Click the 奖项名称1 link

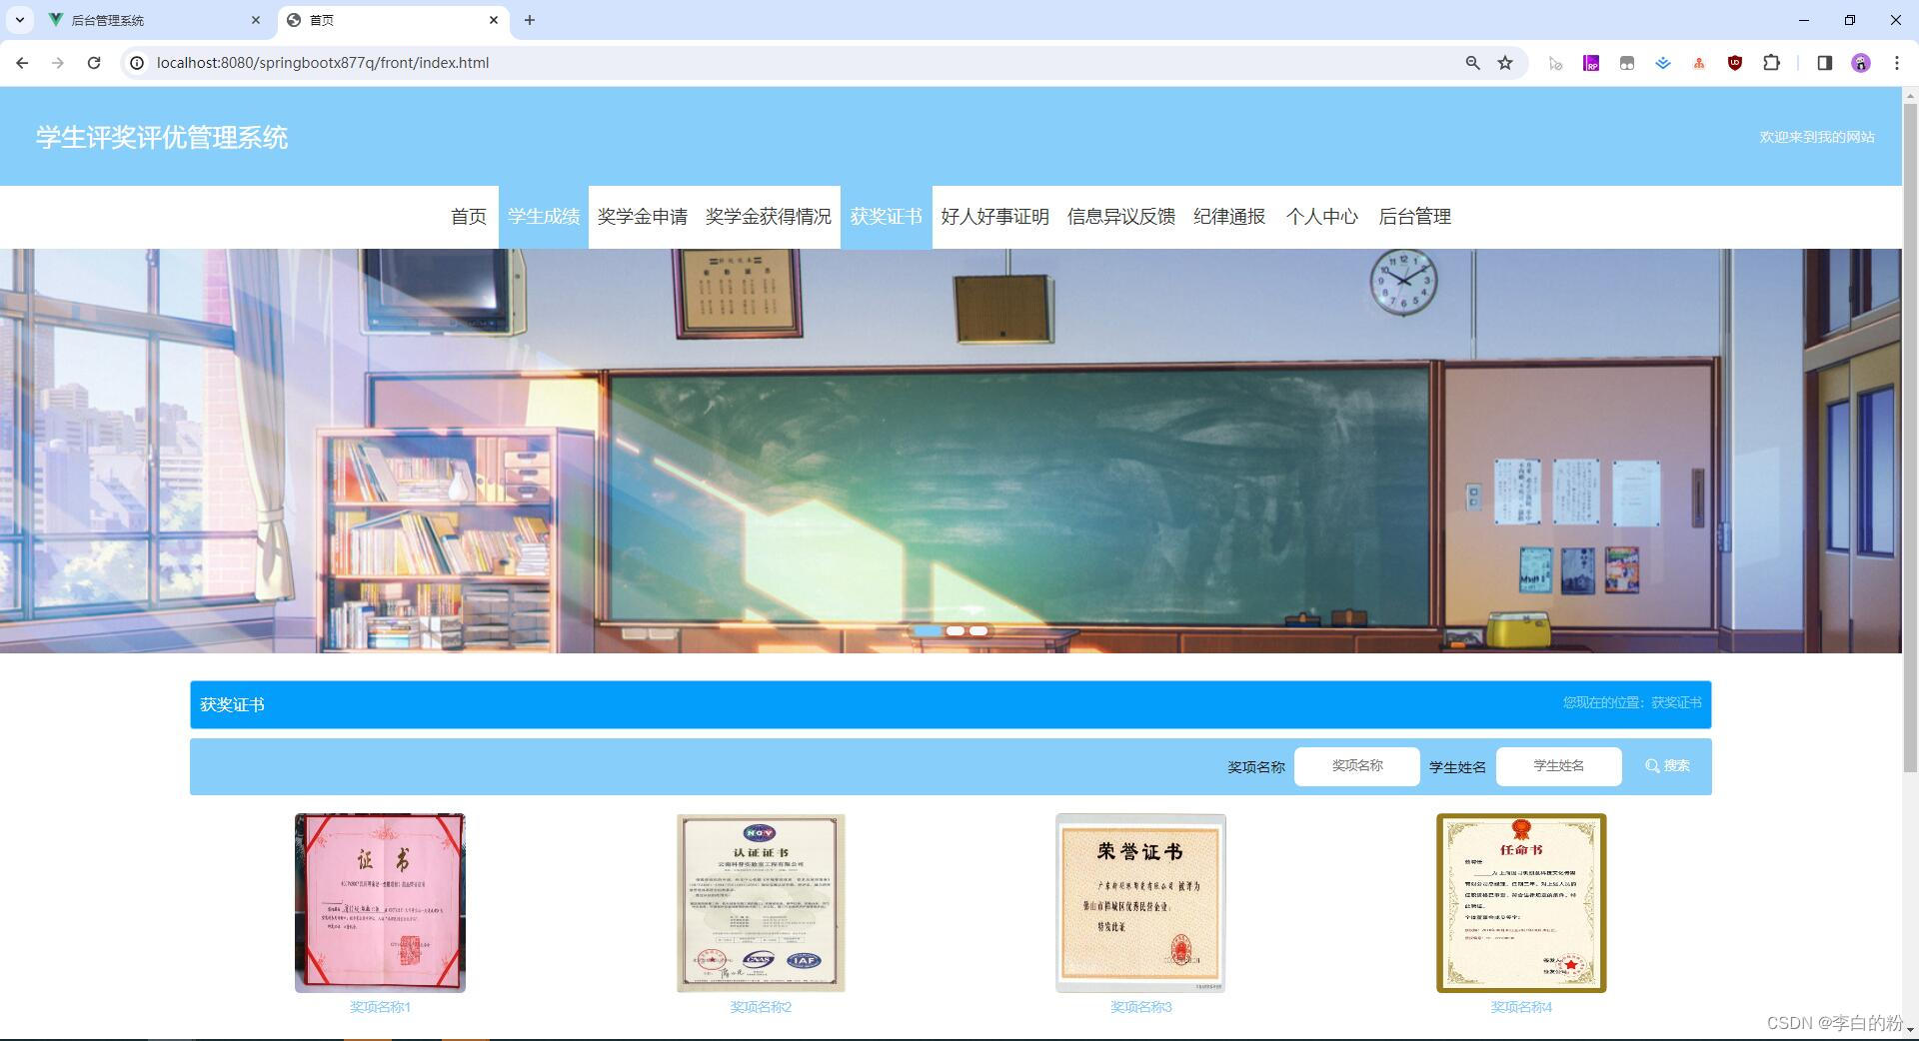[x=380, y=1007]
